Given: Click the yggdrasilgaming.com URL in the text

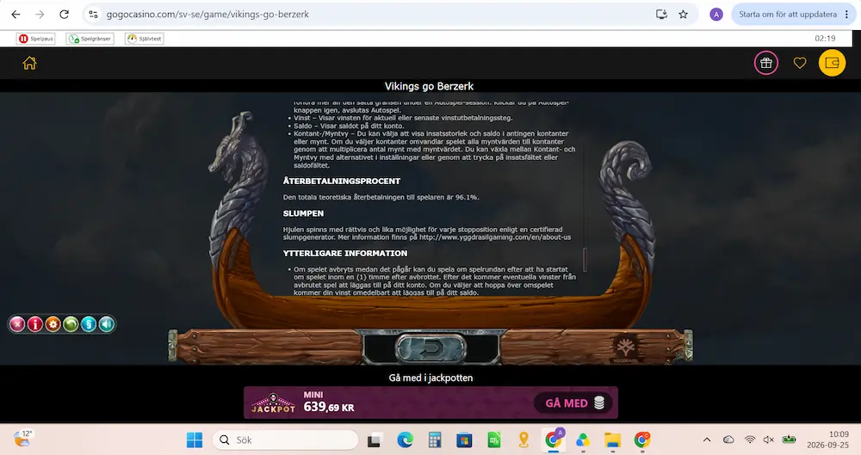Looking at the screenshot, I should pos(495,237).
